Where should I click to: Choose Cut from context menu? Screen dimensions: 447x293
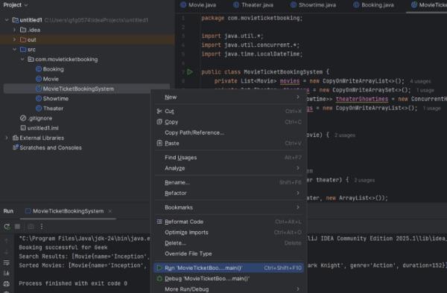[229, 112]
